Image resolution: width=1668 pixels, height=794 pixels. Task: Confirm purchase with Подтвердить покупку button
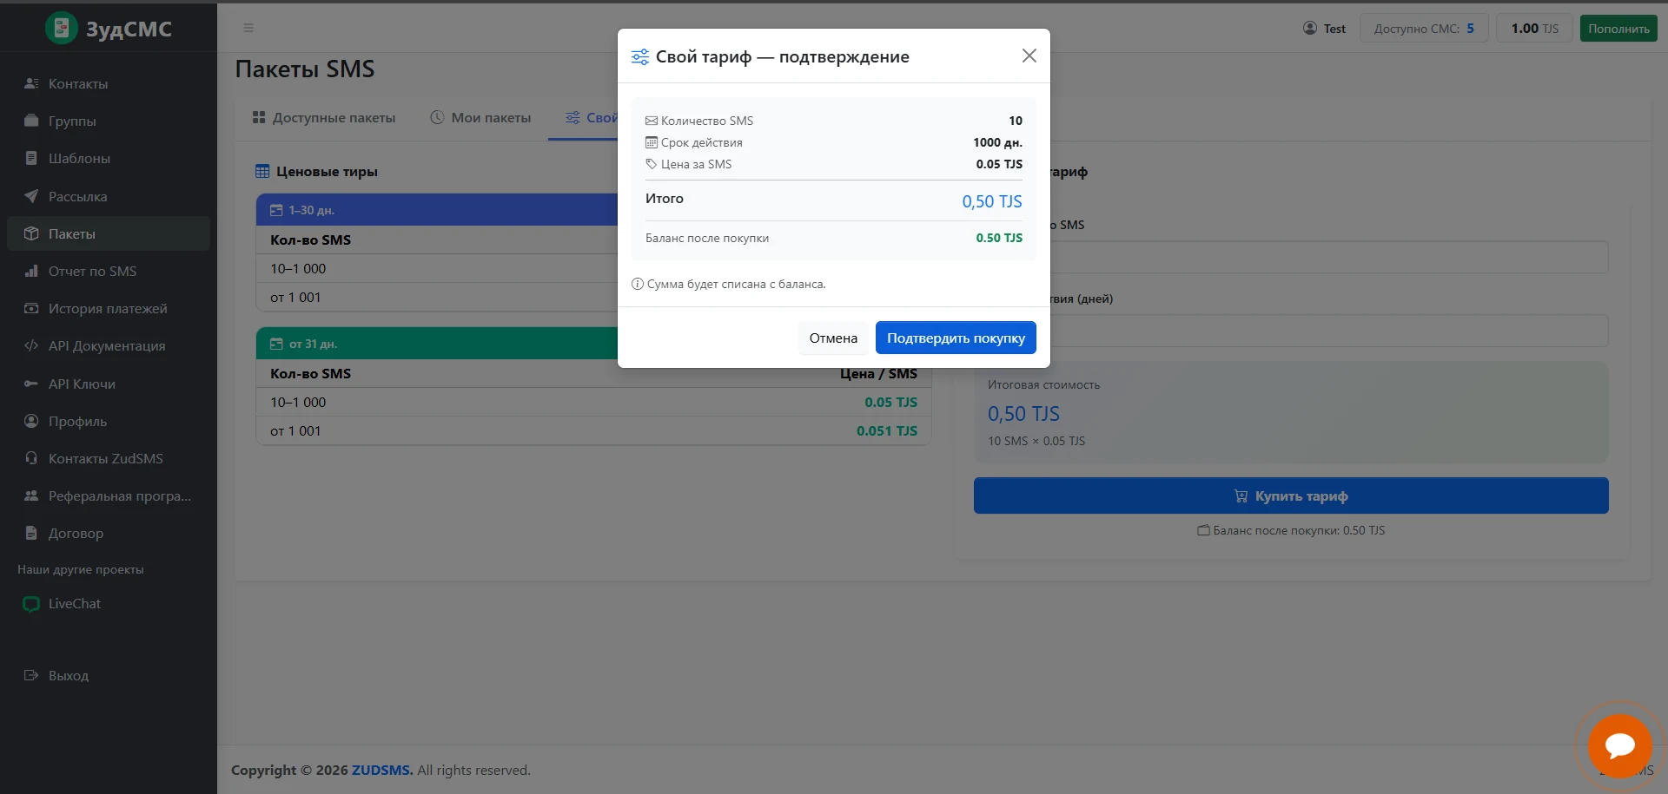pyautogui.click(x=956, y=338)
